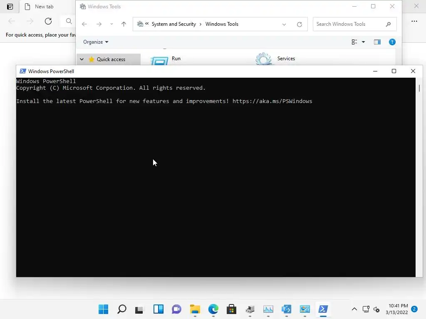Open the browser tab actions icon
426x319 pixels.
point(10,7)
